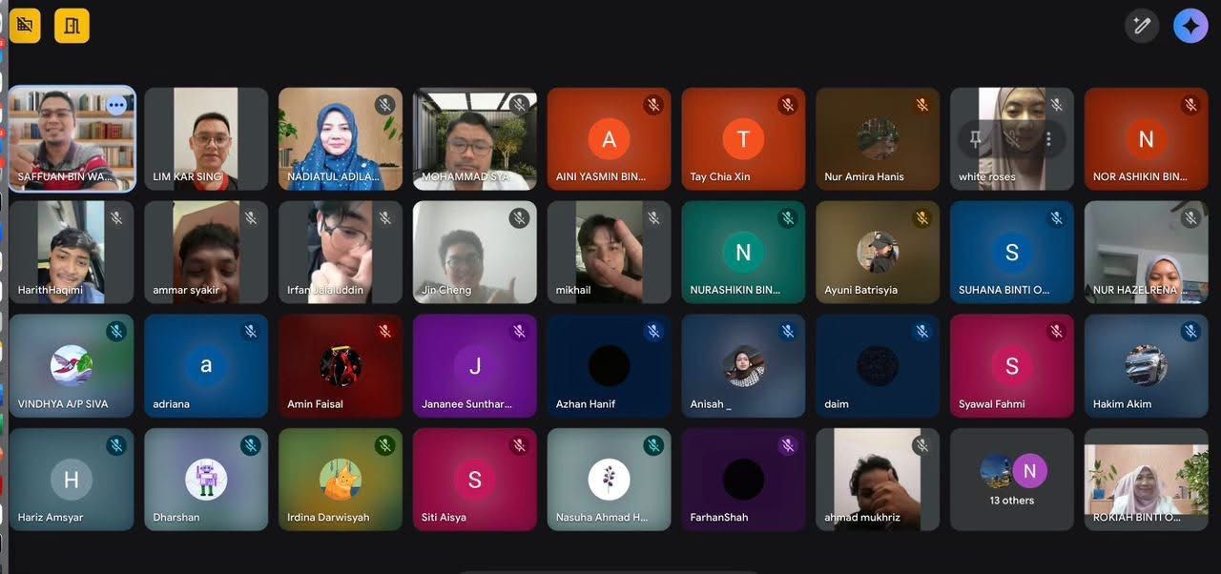The image size is (1221, 574).
Task: Click the FarhanShah name label
Action: tap(718, 517)
